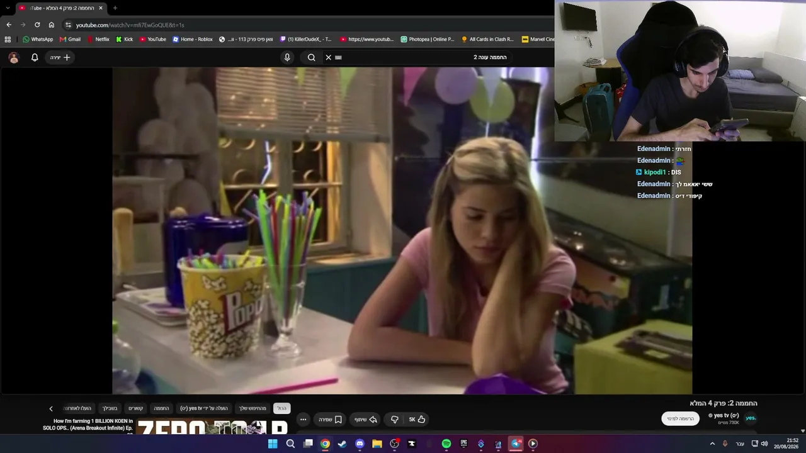View site information for youtube.com
806x453 pixels.
[68, 25]
